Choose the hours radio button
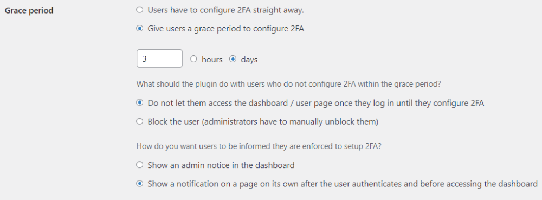The image size is (542, 200). [193, 59]
